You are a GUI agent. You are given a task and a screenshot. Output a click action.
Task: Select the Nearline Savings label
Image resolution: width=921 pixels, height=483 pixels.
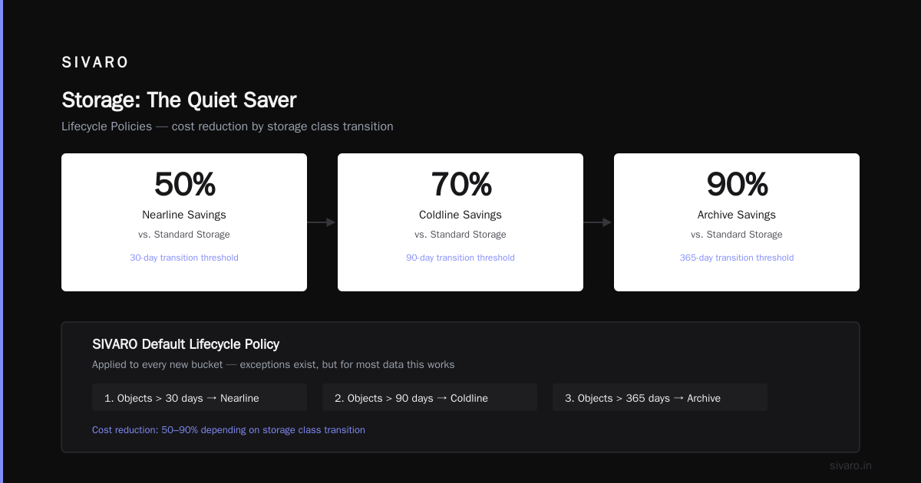[x=184, y=215]
